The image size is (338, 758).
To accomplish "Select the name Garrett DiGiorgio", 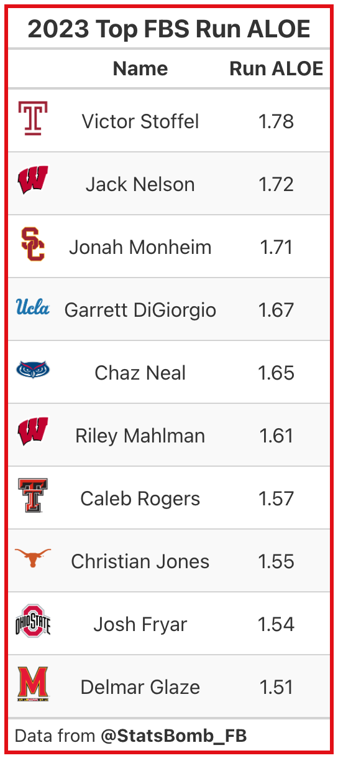I will click(140, 310).
